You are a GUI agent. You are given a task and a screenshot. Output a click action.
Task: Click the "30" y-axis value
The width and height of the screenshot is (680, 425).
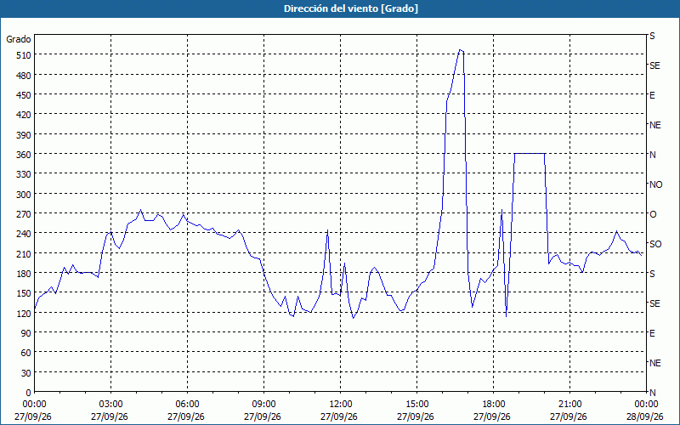point(26,373)
